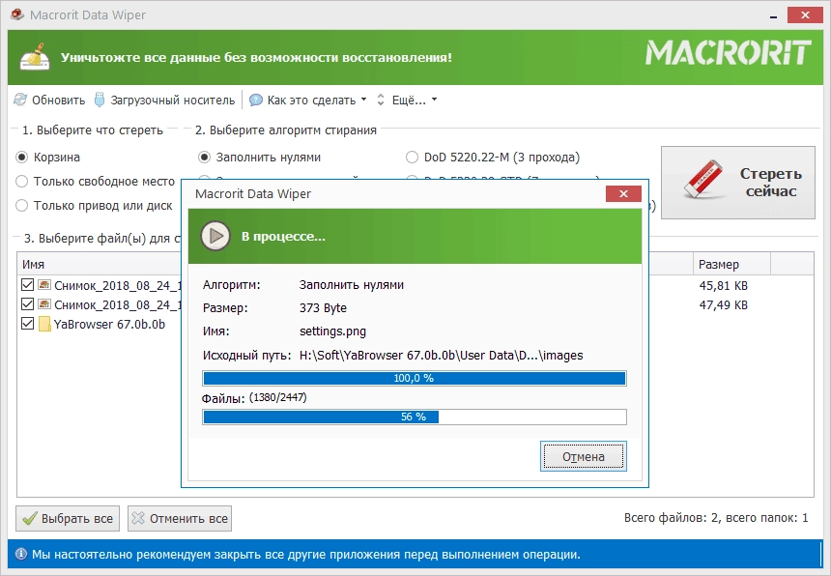
Task: Click the Macrorit app icon in title bar
Action: click(x=17, y=14)
